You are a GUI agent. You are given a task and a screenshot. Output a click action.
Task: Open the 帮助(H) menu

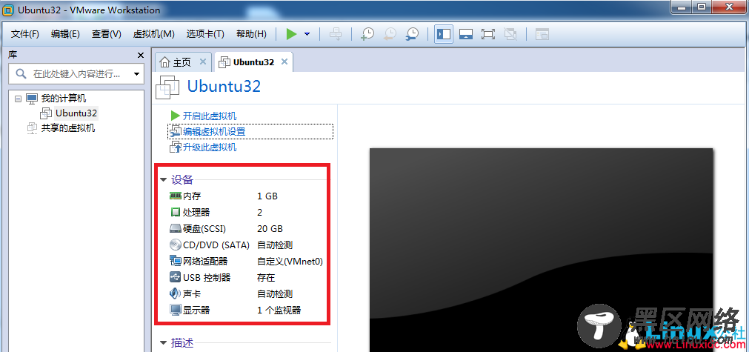pyautogui.click(x=251, y=34)
